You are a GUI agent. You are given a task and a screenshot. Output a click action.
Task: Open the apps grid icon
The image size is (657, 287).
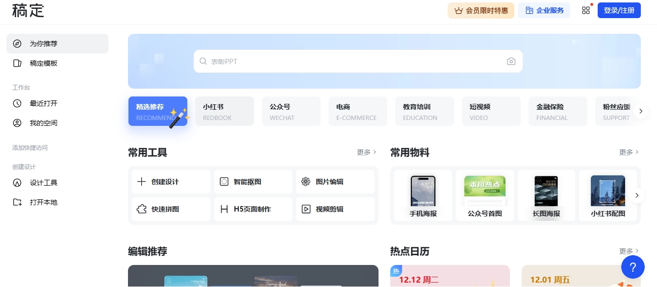tap(585, 10)
